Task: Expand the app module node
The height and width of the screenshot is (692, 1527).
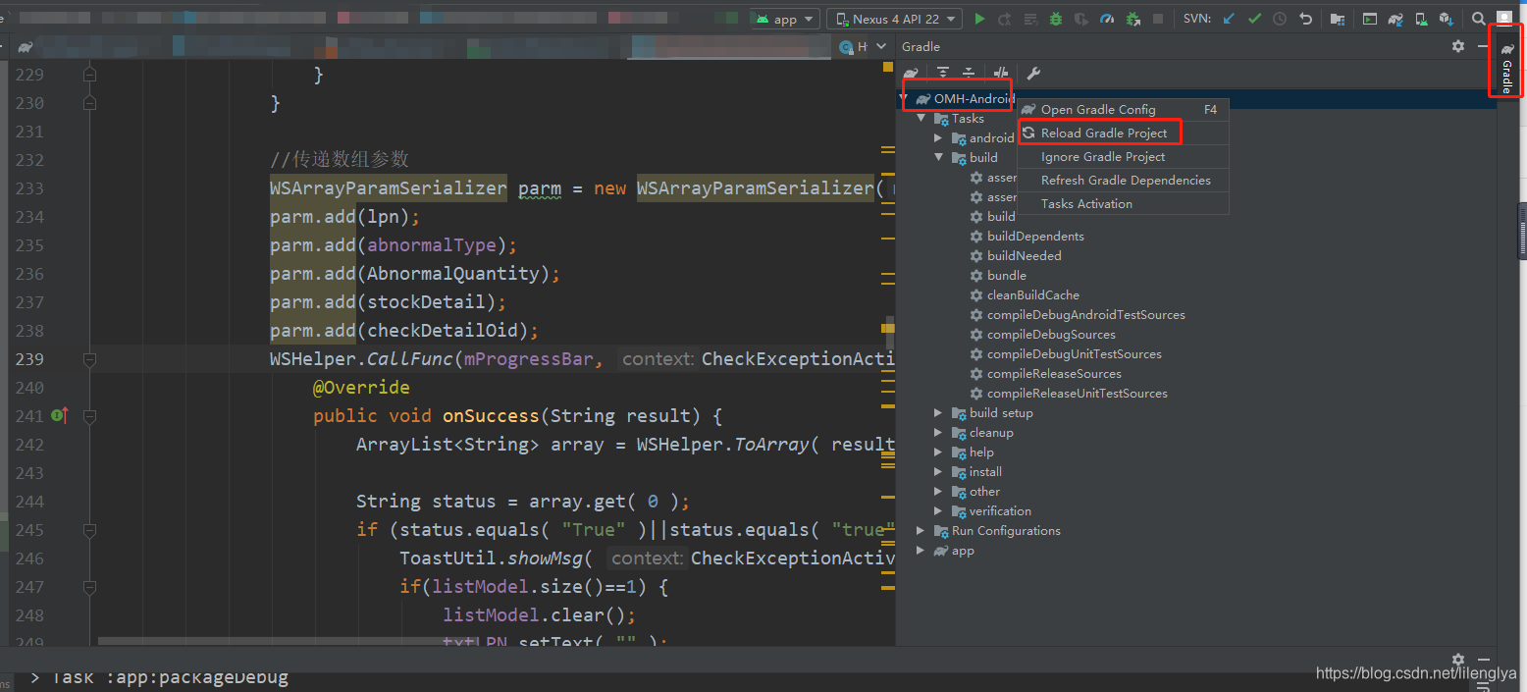Action: pyautogui.click(x=921, y=551)
